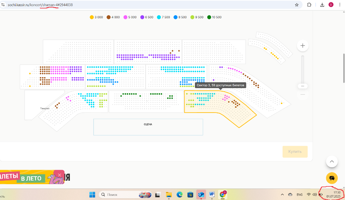Open the Windows Start menu
This screenshot has height=200, width=345.
coord(92,194)
